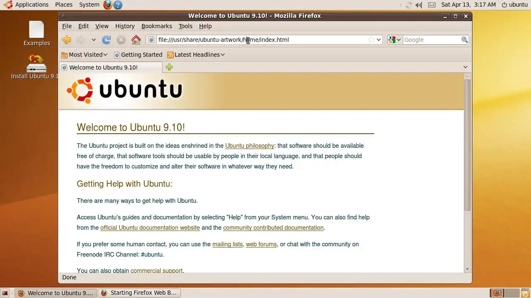Click the mail envelope indicator icon
The image size is (531, 298).
tap(432, 5)
